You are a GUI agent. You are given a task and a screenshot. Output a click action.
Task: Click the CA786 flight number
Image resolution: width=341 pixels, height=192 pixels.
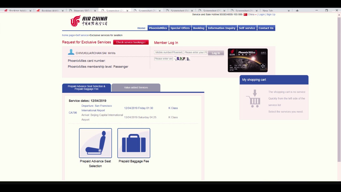pyautogui.click(x=73, y=113)
